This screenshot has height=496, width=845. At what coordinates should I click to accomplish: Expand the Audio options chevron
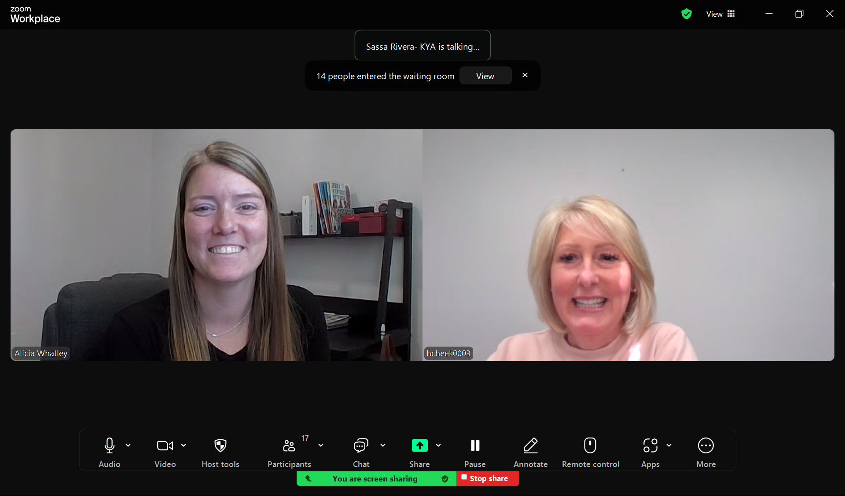128,445
